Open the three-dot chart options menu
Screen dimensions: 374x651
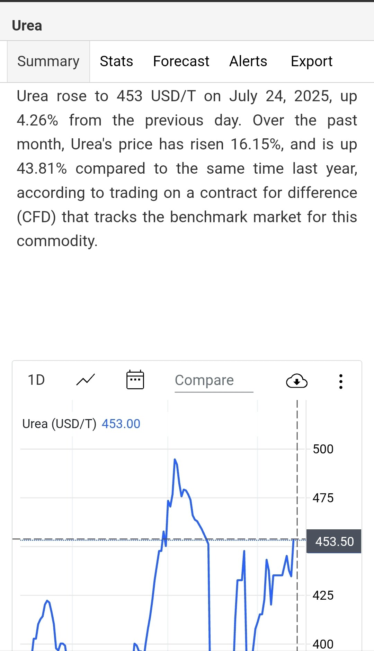[341, 381]
